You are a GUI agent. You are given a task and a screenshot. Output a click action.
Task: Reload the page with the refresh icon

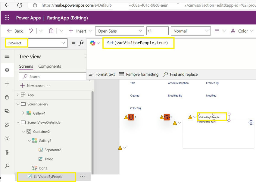[20, 5]
